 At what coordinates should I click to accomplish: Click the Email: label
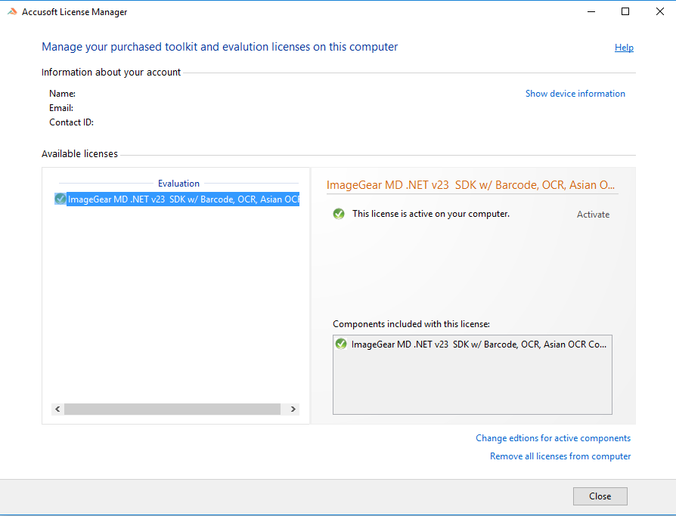coord(61,108)
